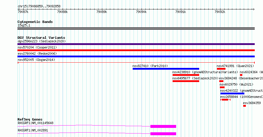Click the nsv827410 (Park2010) label
Screen dimensions: 263x137
point(150,66)
